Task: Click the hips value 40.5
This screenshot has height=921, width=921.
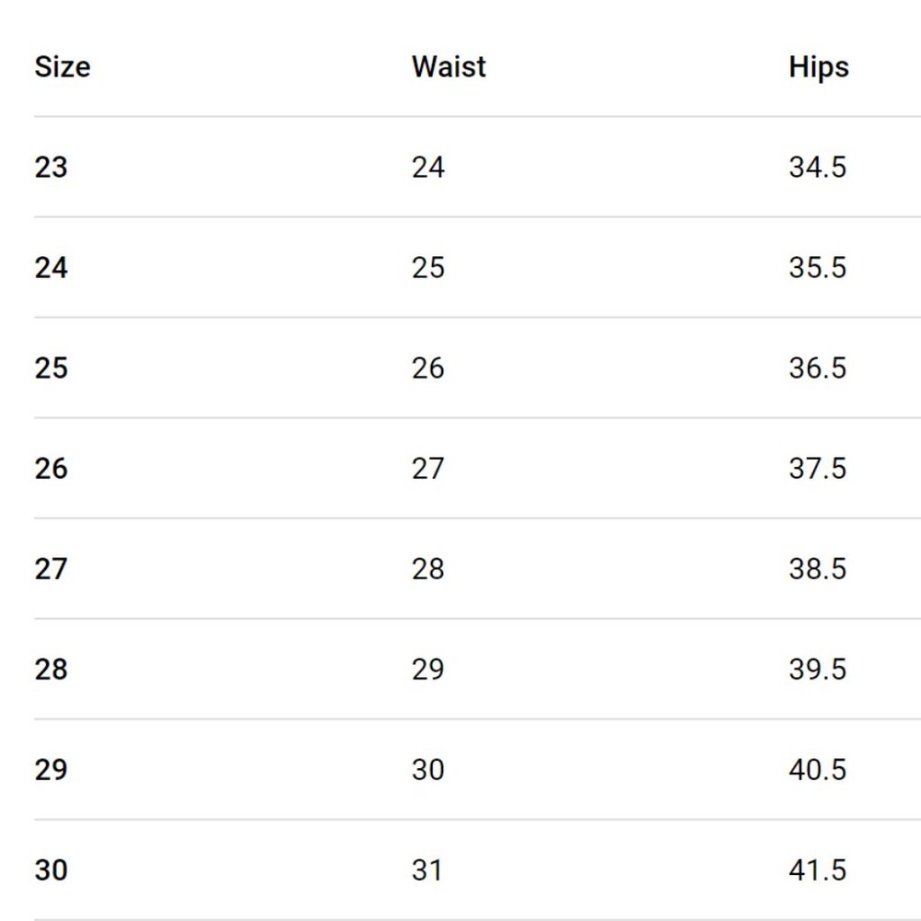Action: (x=817, y=770)
